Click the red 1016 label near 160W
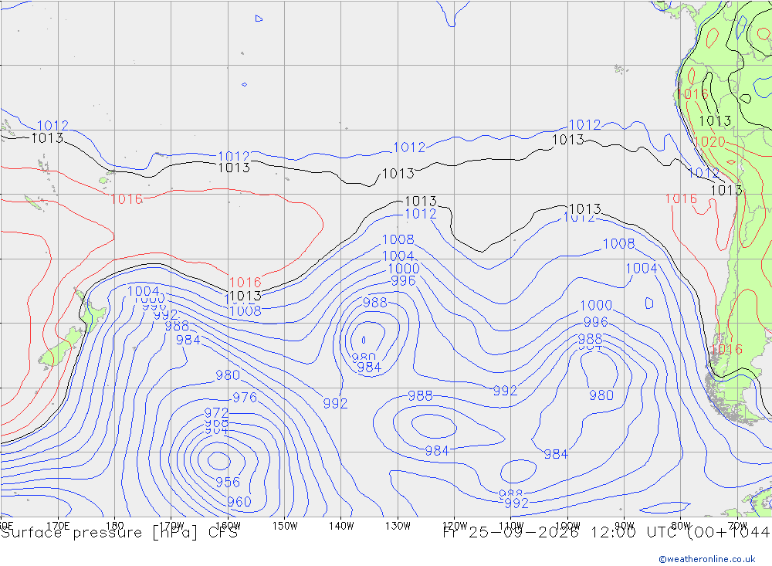Image resolution: width=772 pixels, height=566 pixels. point(245,283)
